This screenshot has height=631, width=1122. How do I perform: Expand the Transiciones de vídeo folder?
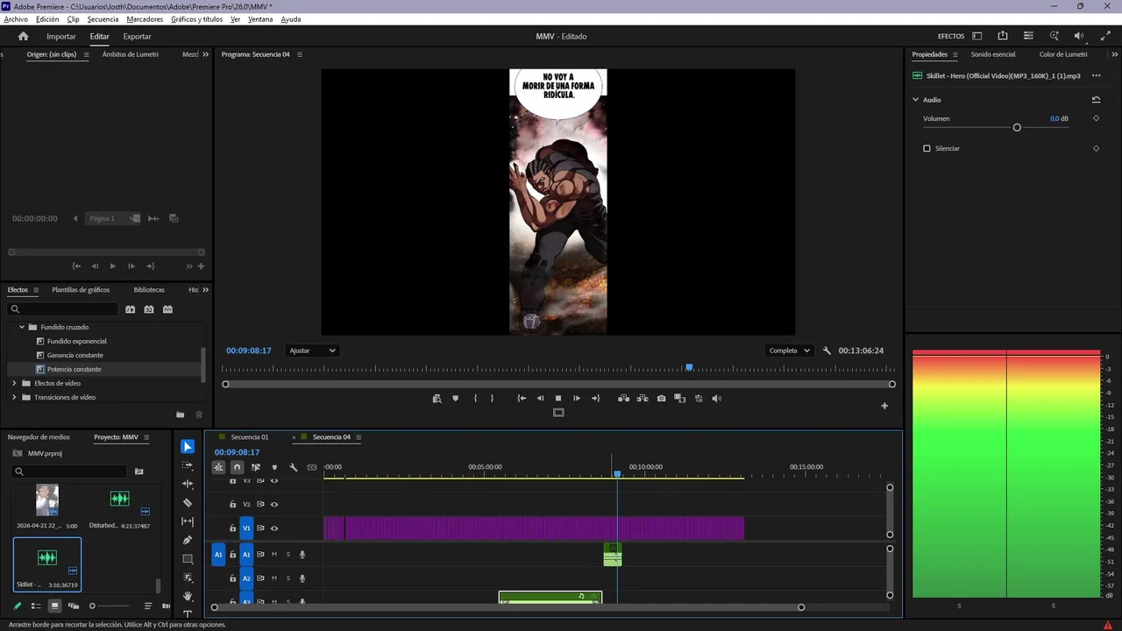(14, 397)
